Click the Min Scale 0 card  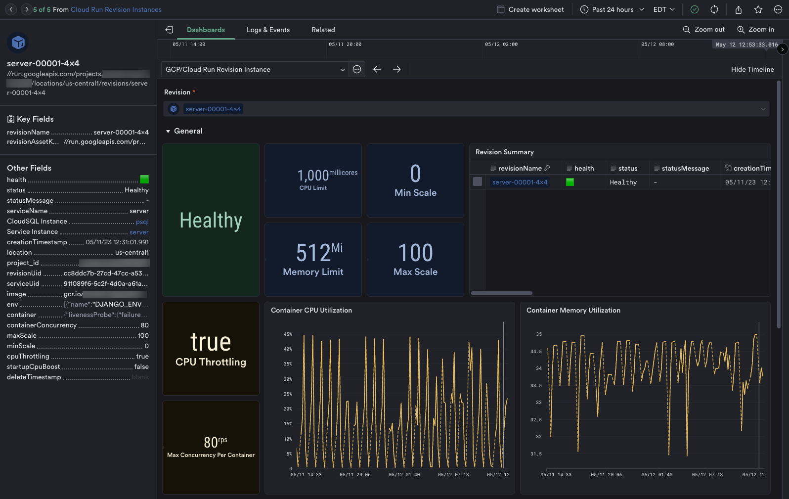[415, 181]
